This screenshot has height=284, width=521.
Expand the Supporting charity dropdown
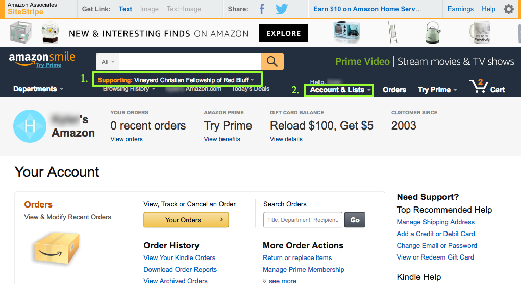tap(176, 80)
